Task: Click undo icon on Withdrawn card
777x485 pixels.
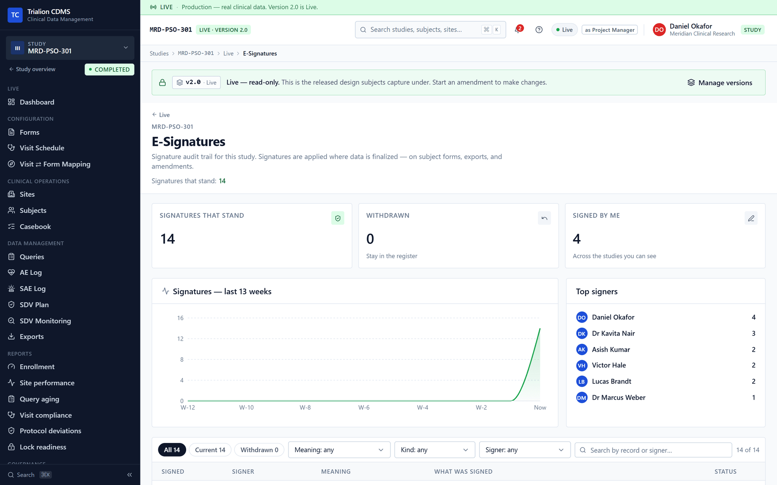Action: coord(544,218)
